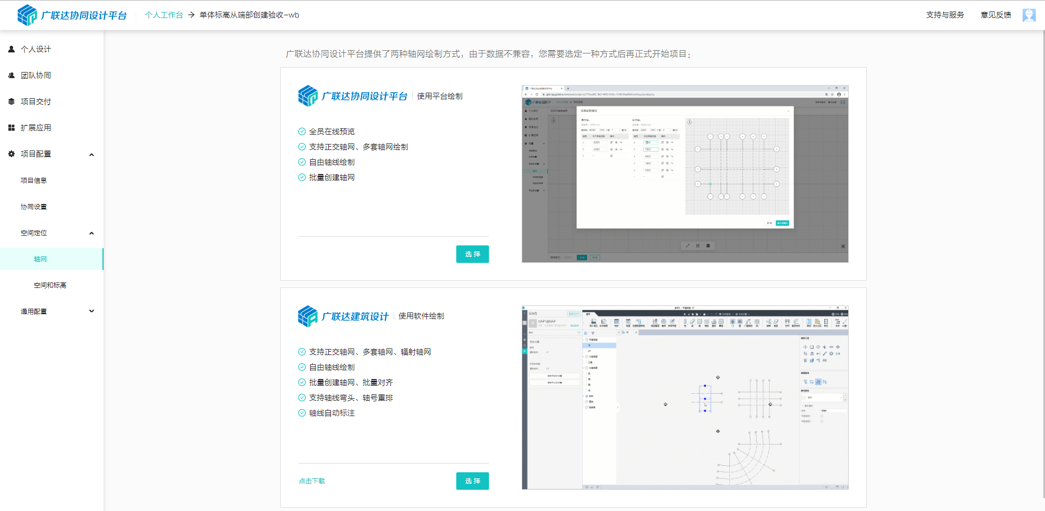Click the 项目交付 layers icon
Screen dimensions: 1045x511
point(11,101)
